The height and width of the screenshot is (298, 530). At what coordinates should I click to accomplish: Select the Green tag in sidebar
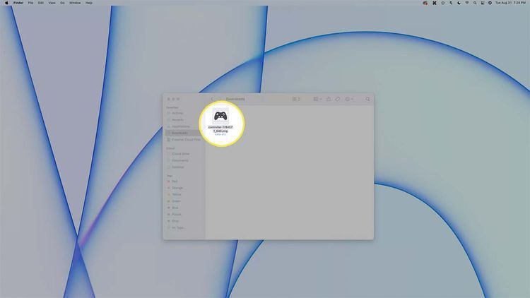tap(175, 201)
